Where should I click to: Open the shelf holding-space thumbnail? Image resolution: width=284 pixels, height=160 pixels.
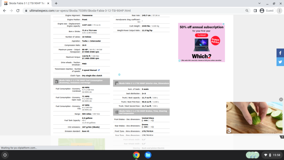coord(252,155)
